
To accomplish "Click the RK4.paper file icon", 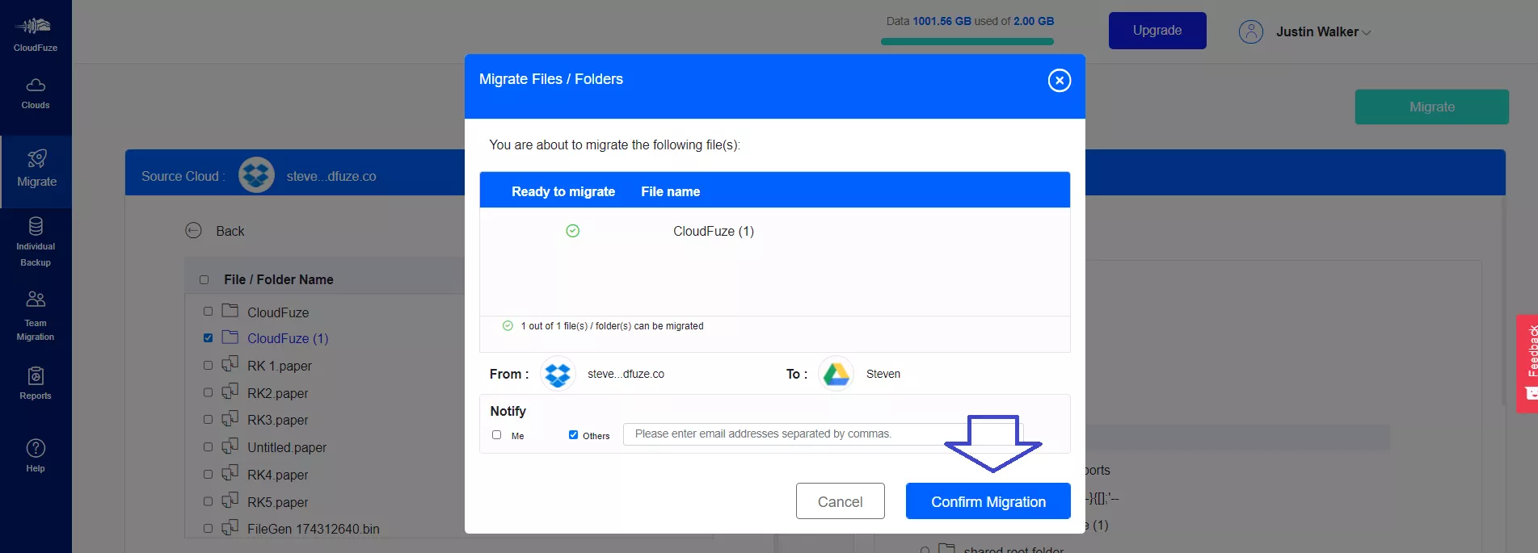I will (230, 473).
